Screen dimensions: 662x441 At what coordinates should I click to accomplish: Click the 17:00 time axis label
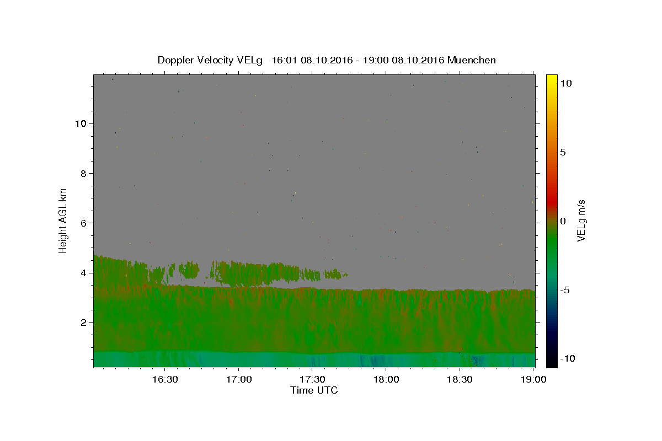coord(238,379)
